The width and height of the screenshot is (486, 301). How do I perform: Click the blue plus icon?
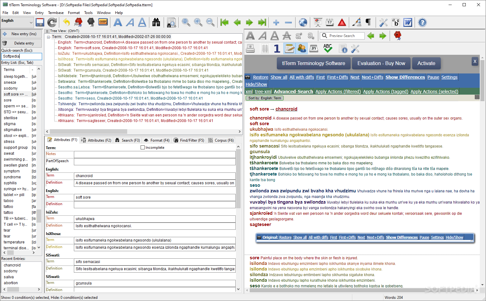276,22
